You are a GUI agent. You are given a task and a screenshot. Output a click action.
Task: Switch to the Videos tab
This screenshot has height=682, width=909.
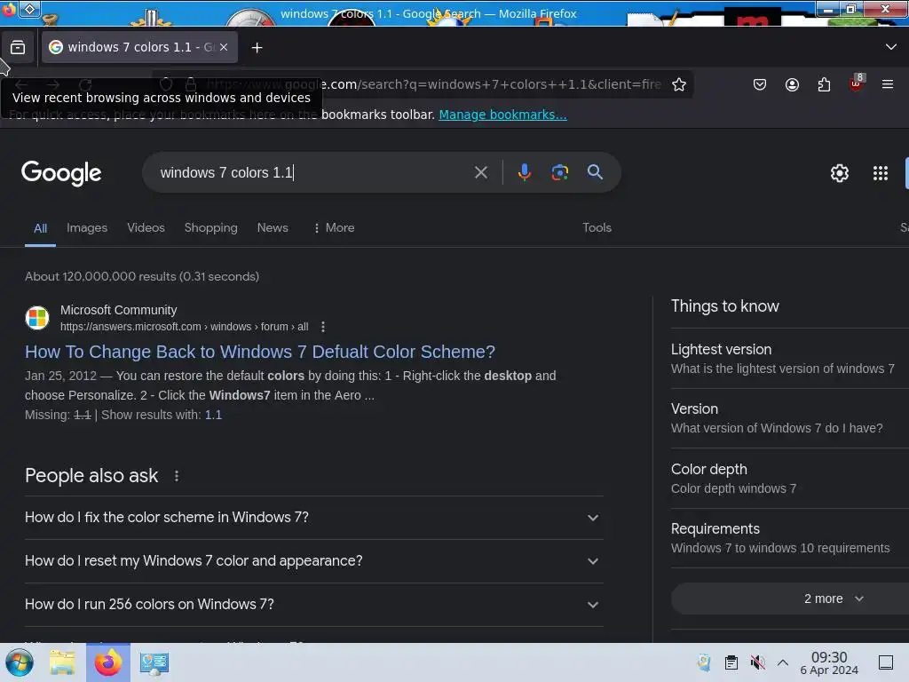146,228
